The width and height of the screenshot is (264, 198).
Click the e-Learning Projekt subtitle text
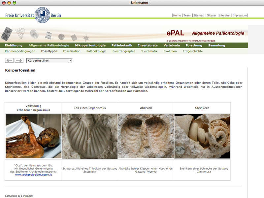(191, 41)
